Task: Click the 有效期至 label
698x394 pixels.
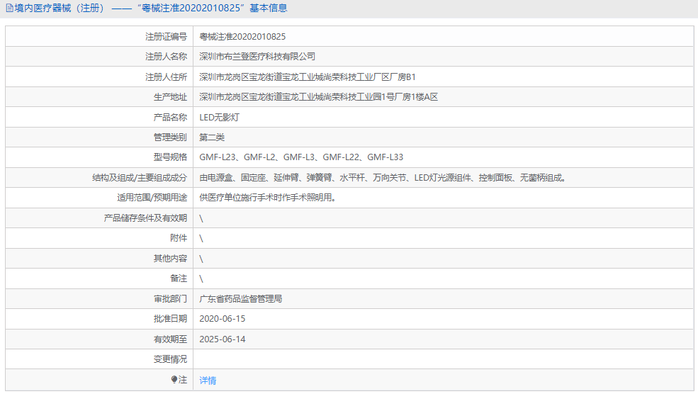Action: pyautogui.click(x=171, y=339)
